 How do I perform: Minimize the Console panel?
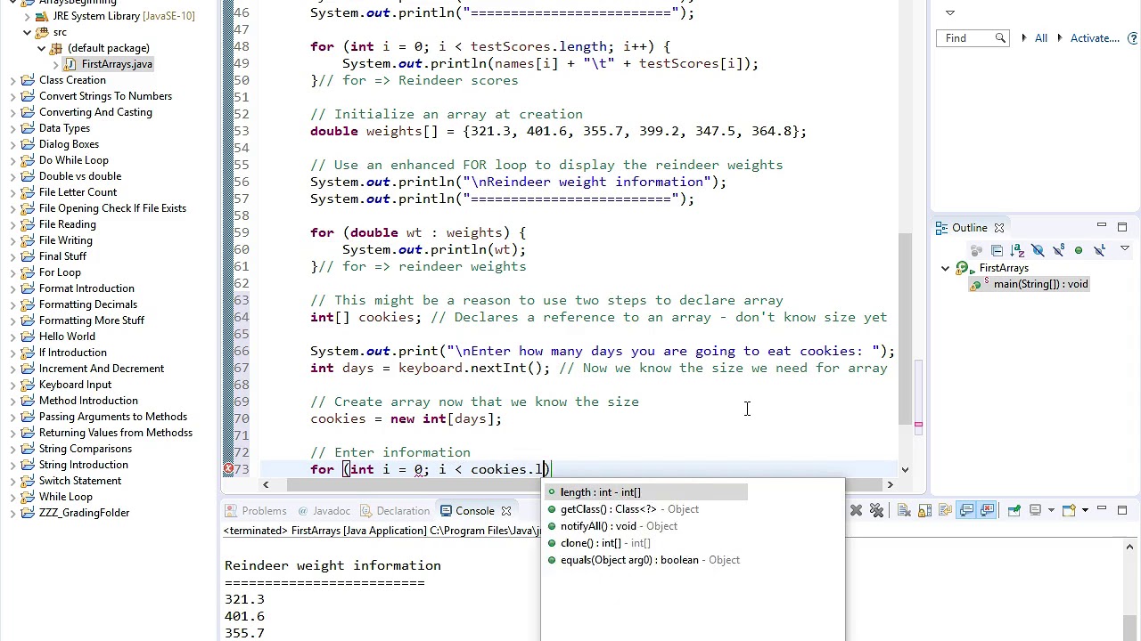(x=1102, y=508)
